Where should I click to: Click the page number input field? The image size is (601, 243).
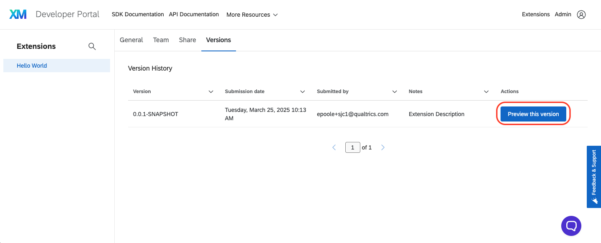[x=353, y=147]
